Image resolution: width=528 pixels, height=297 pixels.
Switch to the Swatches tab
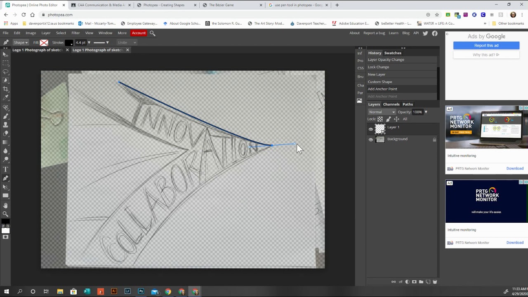[x=393, y=53]
